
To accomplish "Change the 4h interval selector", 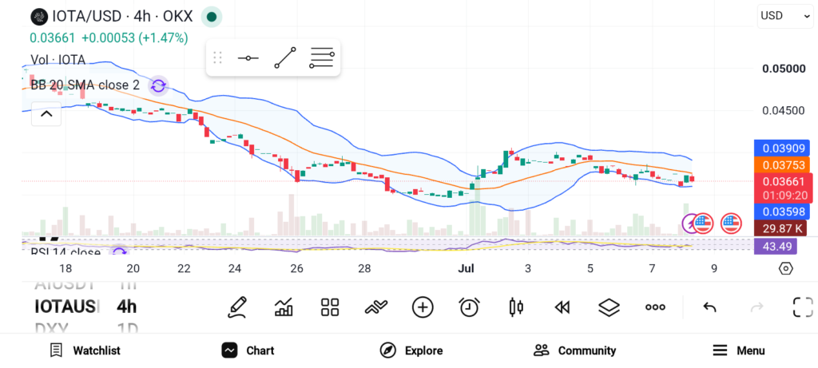I will (x=126, y=307).
